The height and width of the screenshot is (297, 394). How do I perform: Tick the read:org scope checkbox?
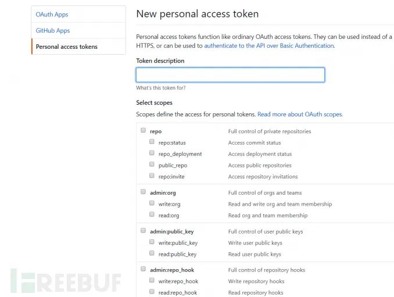[x=152, y=214]
